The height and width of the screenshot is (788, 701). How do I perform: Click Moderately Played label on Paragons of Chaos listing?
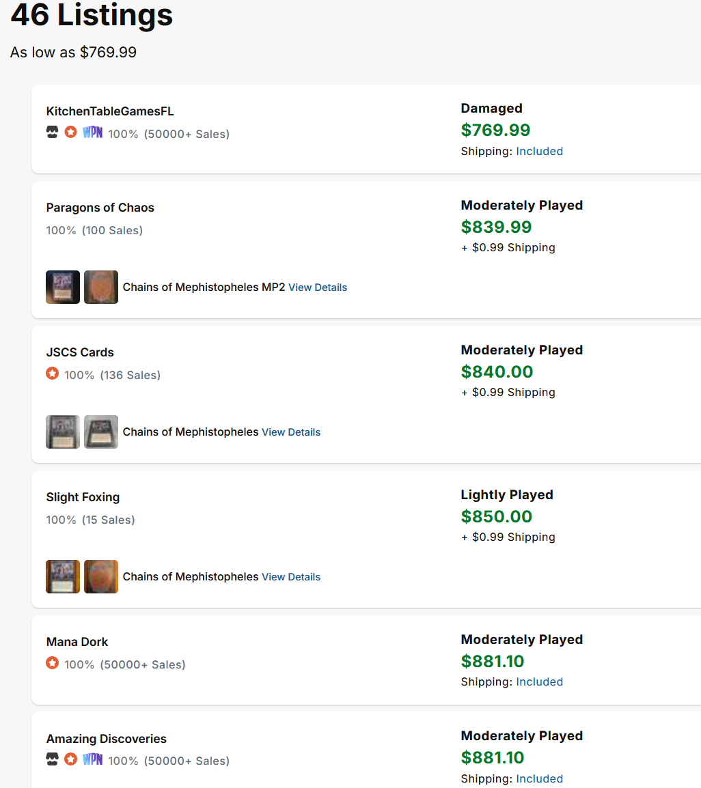522,205
